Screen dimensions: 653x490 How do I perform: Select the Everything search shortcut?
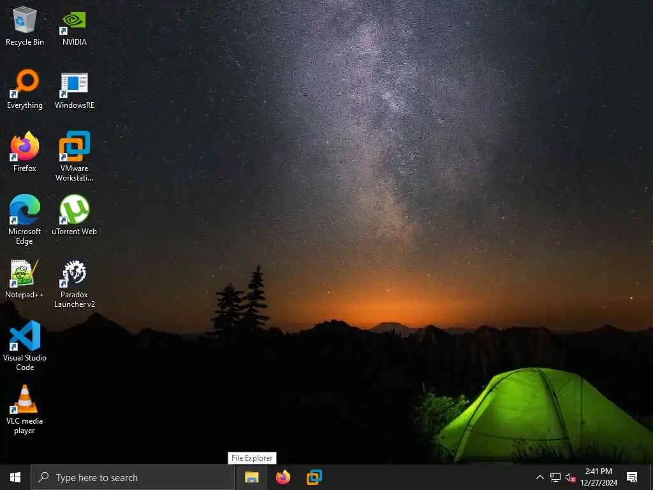click(25, 89)
